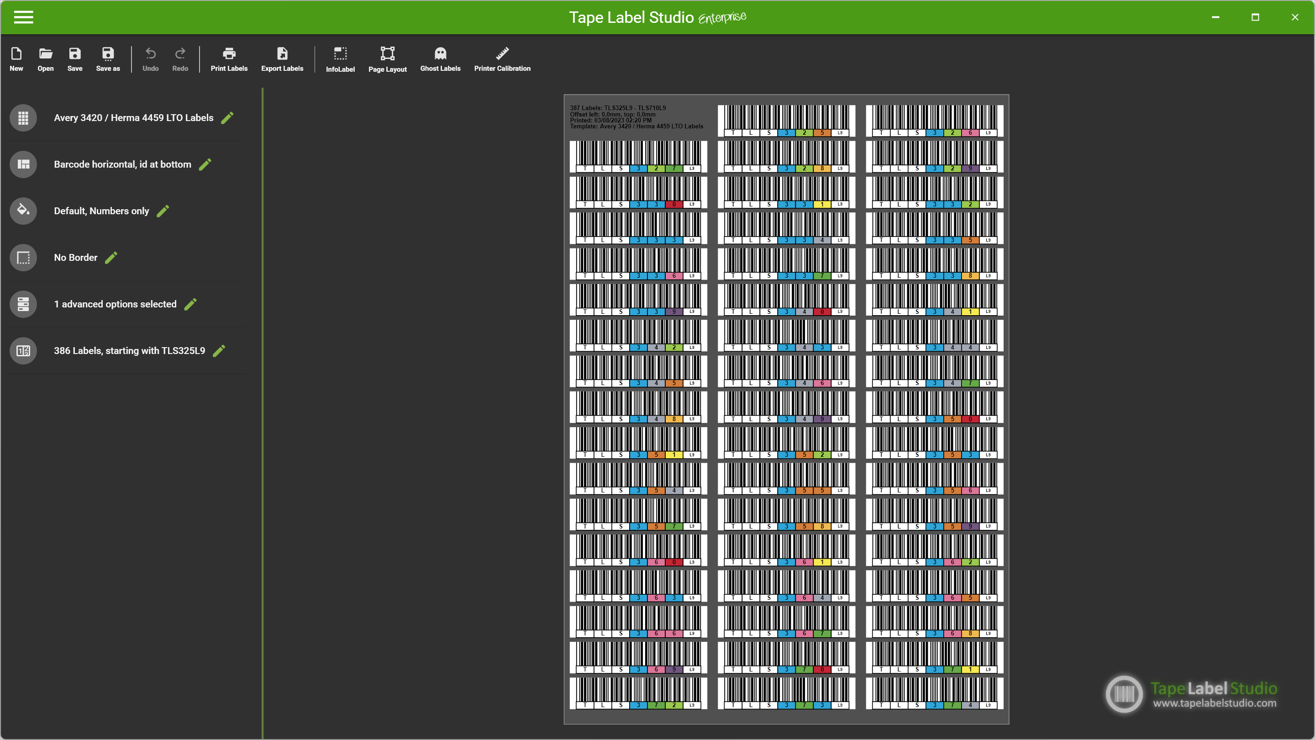Maximize the Tape Label Studio window
Image resolution: width=1315 pixels, height=740 pixels.
pos(1255,17)
